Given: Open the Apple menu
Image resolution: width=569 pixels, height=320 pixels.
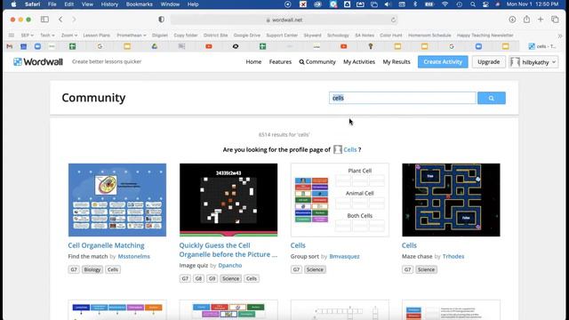Looking at the screenshot, I should coord(13,4).
